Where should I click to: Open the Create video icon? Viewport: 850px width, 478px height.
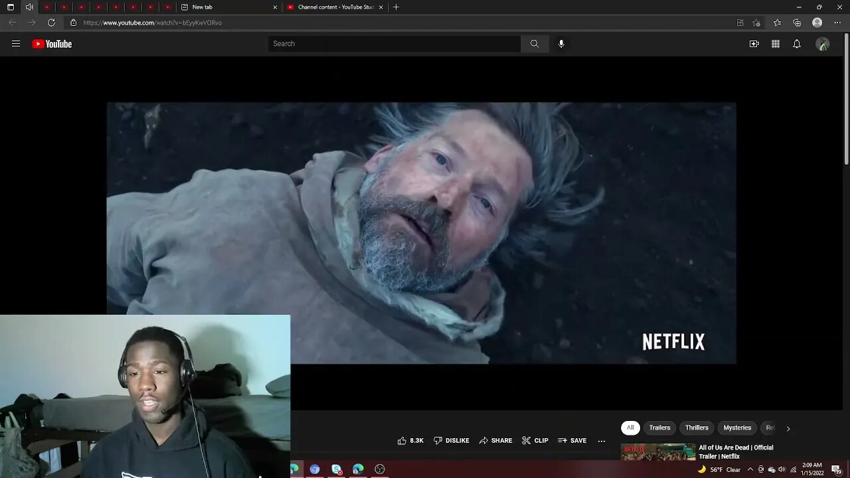click(754, 44)
